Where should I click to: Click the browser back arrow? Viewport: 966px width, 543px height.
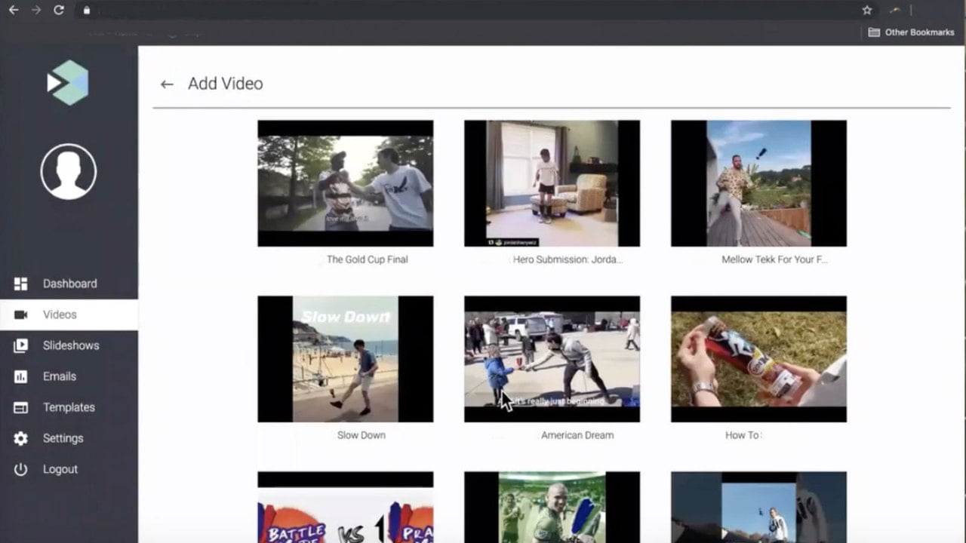coord(13,10)
